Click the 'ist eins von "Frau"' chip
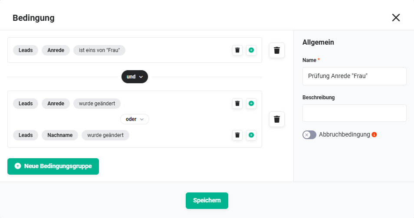Screen dimensions: 414x218 pyautogui.click(x=99, y=50)
